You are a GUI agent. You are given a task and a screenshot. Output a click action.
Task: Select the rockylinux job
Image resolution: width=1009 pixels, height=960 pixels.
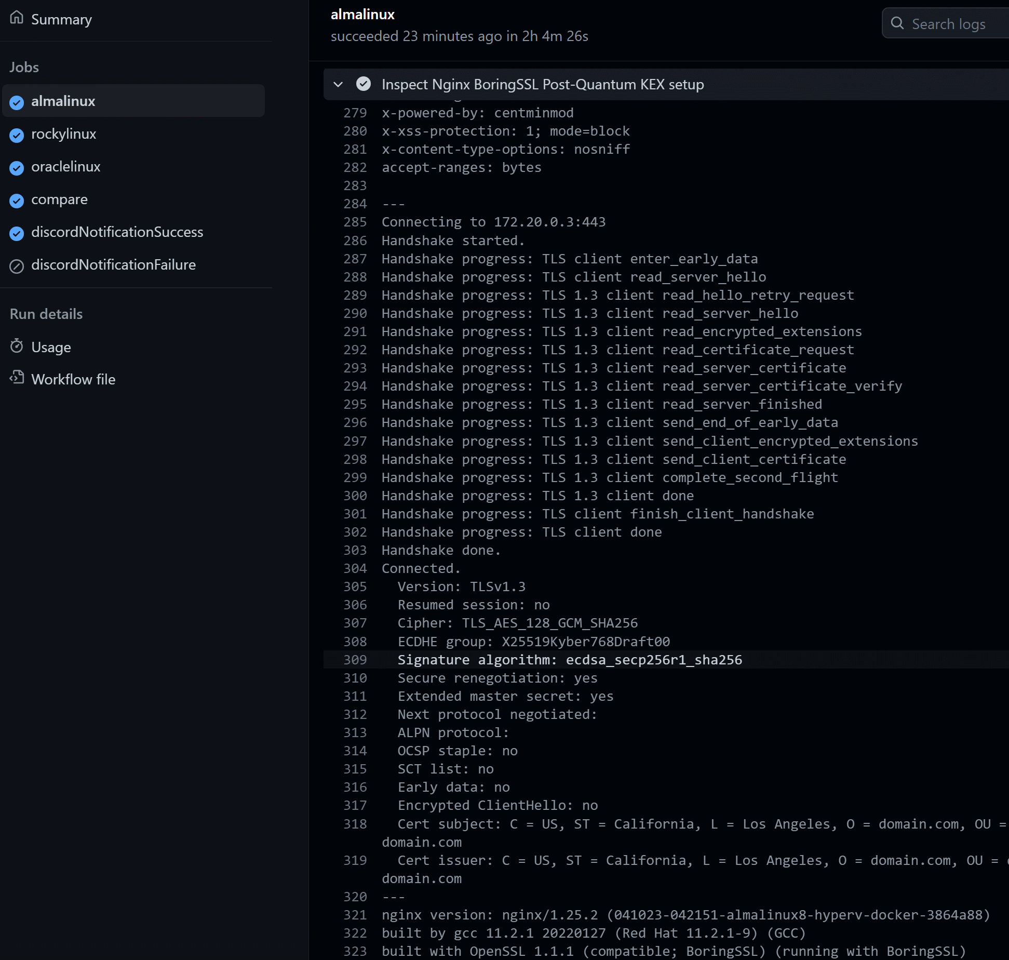pyautogui.click(x=63, y=134)
